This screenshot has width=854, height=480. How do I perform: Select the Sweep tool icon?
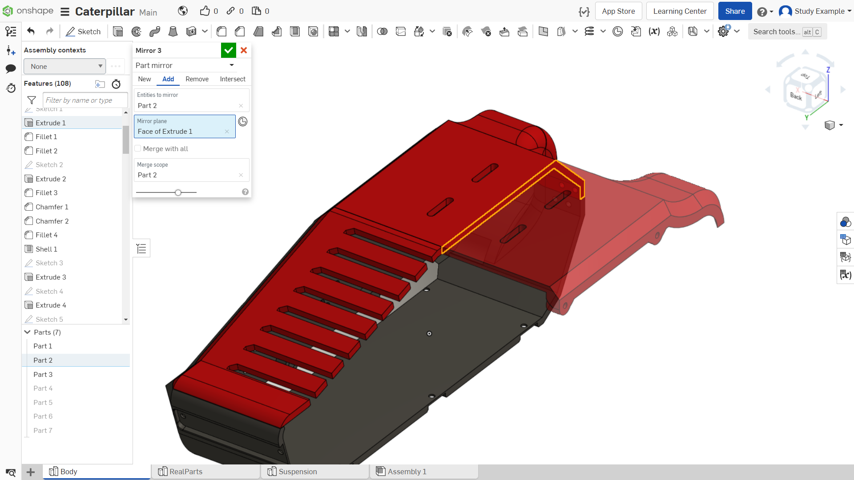155,32
